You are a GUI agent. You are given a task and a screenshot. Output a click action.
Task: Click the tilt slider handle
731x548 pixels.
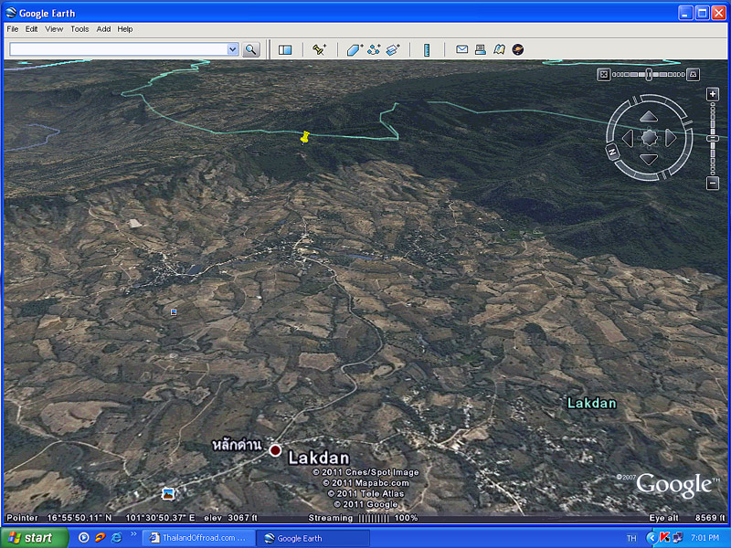pyautogui.click(x=649, y=74)
